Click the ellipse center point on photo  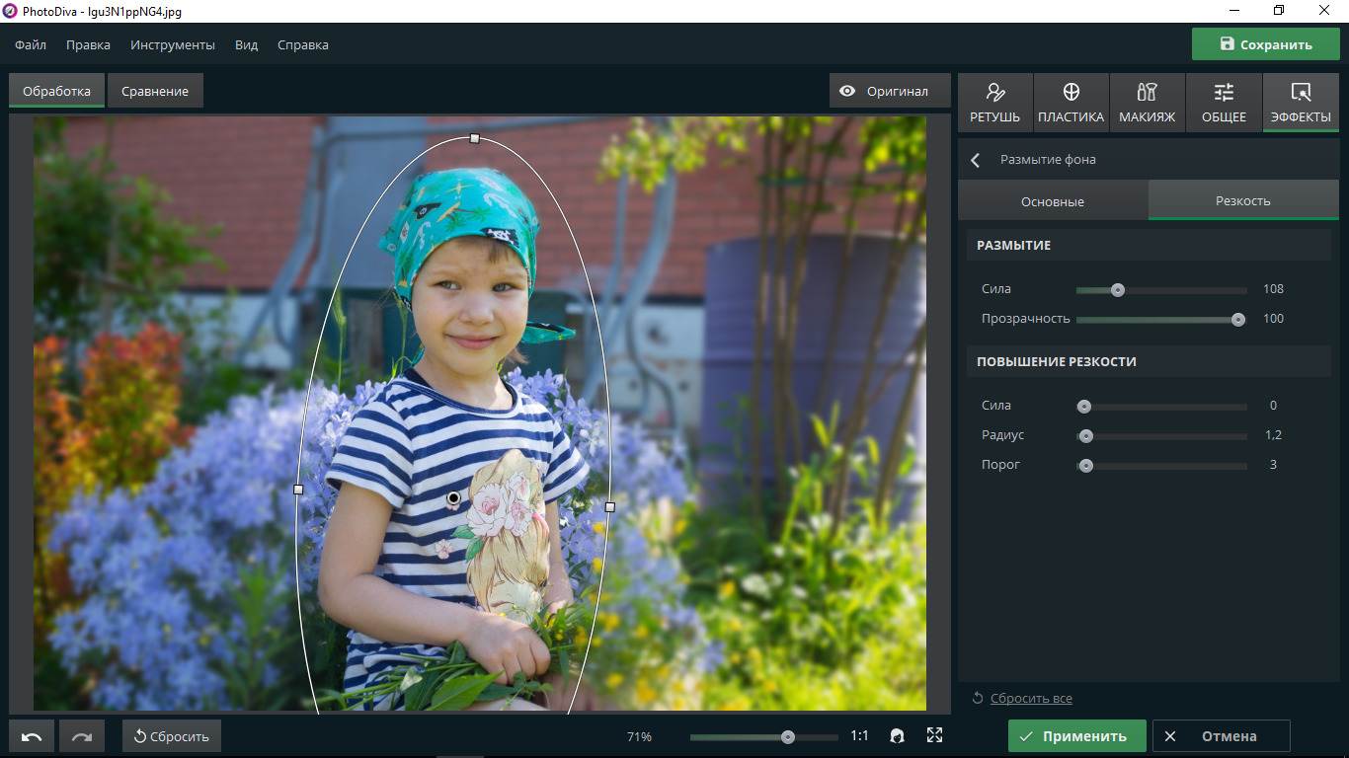(x=453, y=498)
